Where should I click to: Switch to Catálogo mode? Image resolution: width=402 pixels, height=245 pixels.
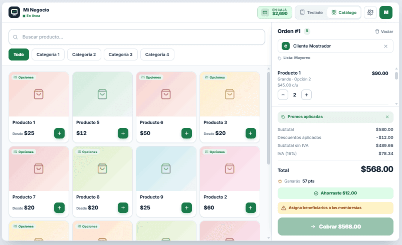(x=344, y=12)
